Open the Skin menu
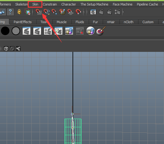The image size is (164, 144). 35,4
